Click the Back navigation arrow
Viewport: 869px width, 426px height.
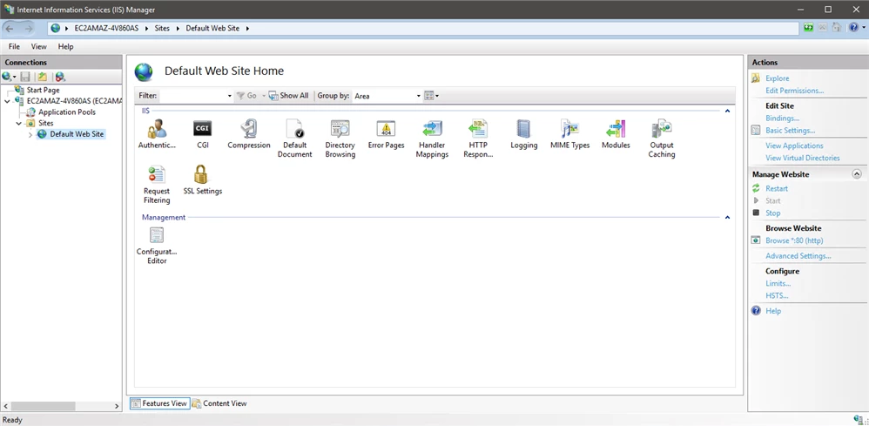coord(10,28)
